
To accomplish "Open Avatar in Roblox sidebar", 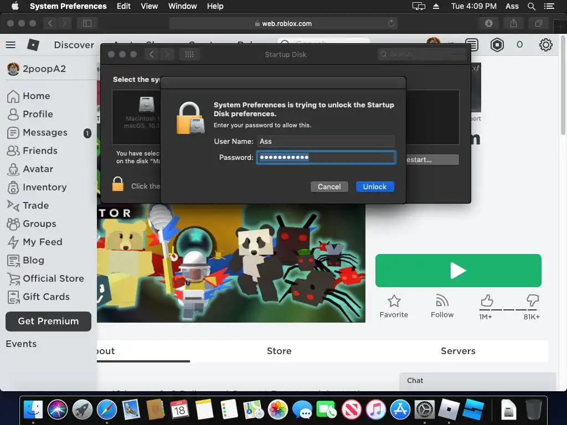I will pyautogui.click(x=30, y=169).
